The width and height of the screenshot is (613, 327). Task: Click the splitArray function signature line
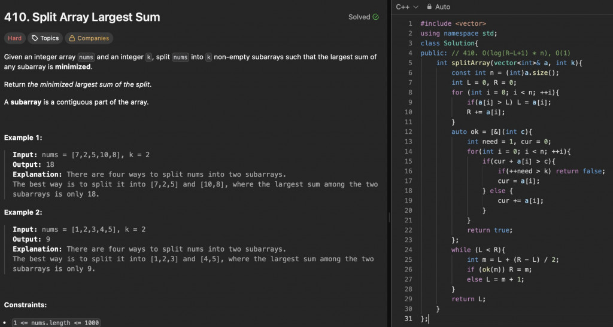509,63
